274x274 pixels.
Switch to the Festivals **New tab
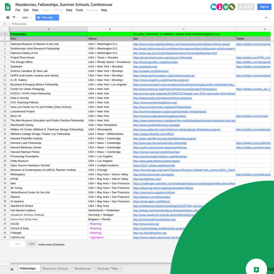coord(108,269)
